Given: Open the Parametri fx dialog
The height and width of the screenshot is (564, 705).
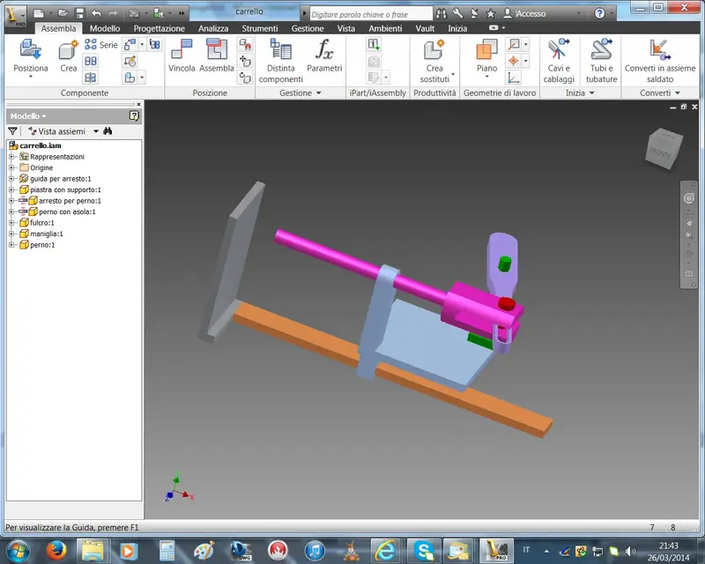Looking at the screenshot, I should pyautogui.click(x=324, y=56).
